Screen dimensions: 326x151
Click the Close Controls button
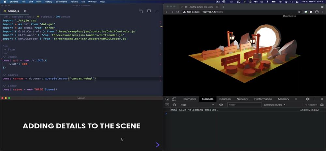point(289,16)
